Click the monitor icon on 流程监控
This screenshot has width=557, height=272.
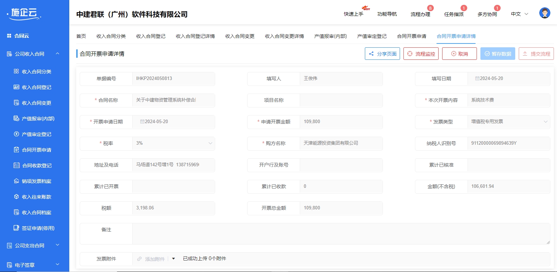tap(410, 54)
